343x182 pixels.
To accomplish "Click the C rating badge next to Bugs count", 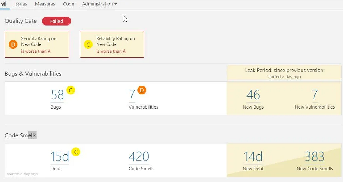I will point(71,90).
